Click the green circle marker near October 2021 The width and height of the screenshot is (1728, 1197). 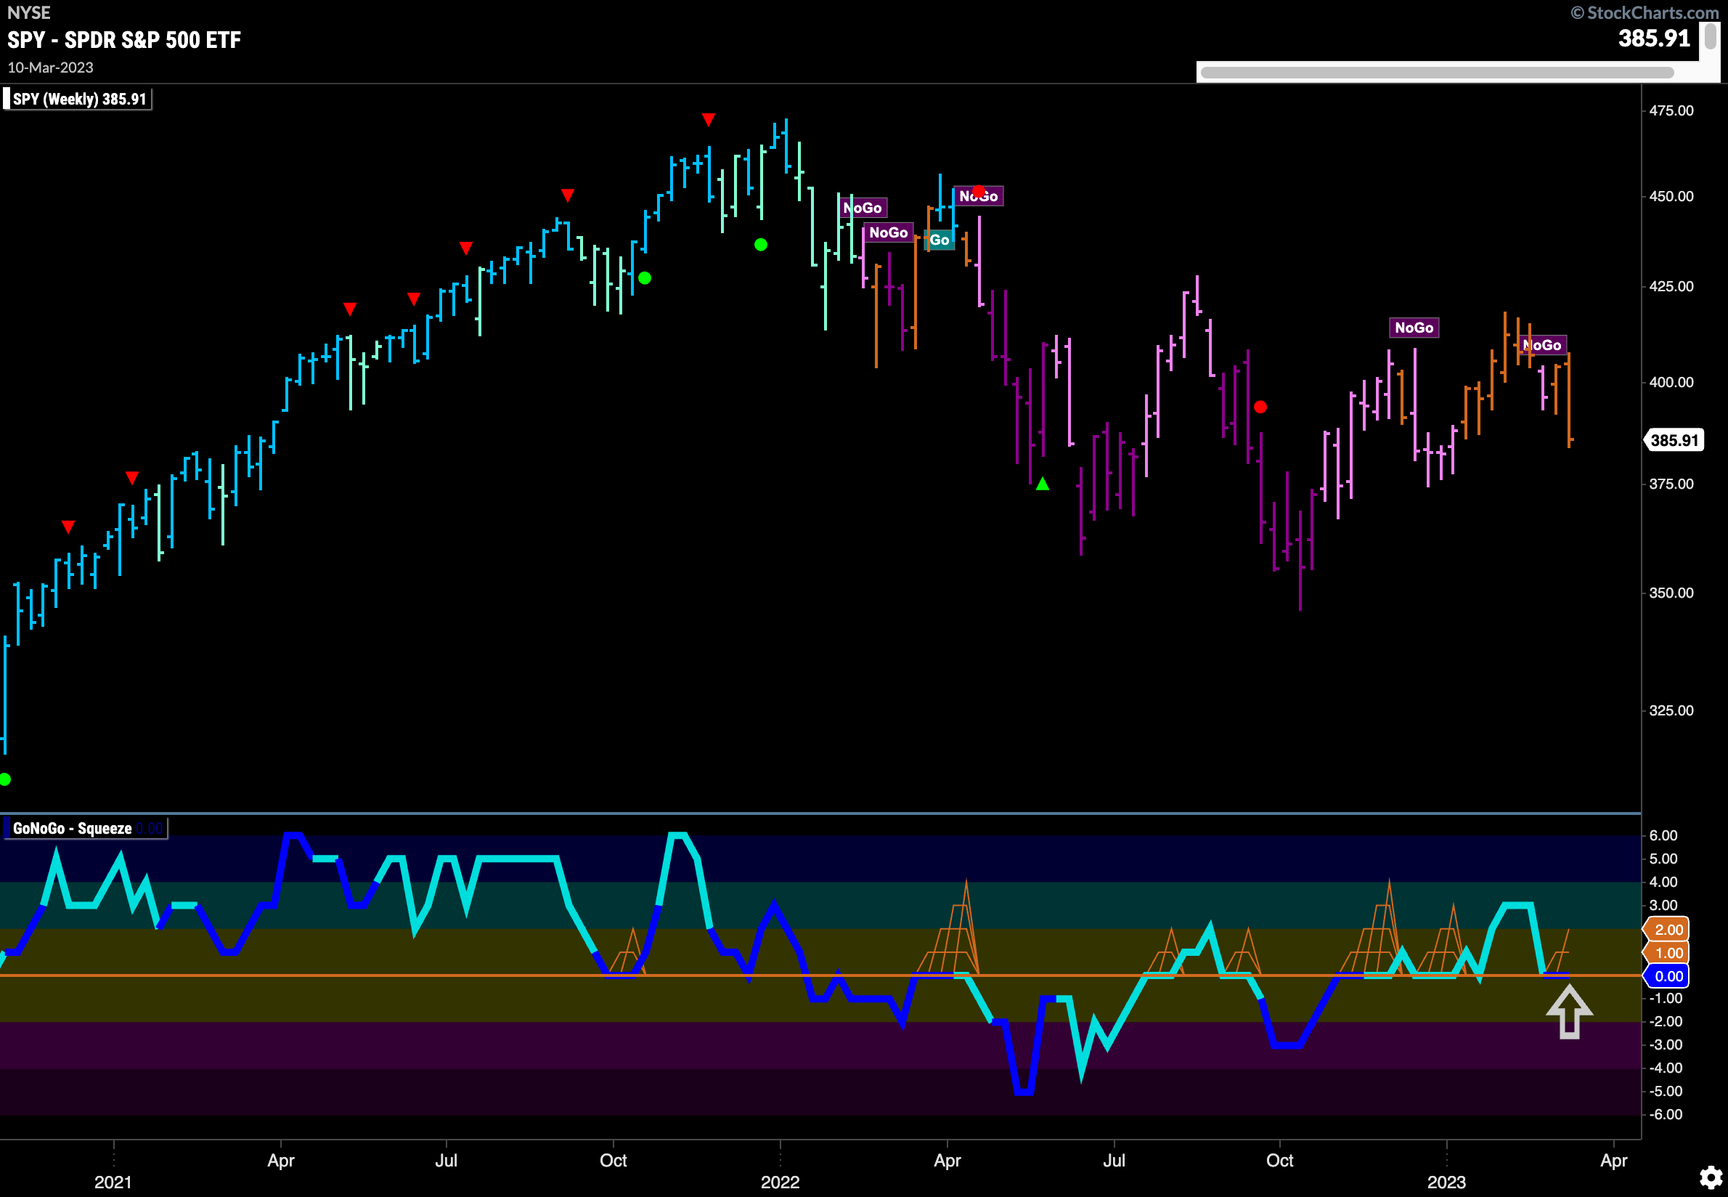coord(645,278)
